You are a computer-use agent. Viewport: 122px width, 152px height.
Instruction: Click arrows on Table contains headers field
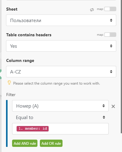tap(111, 46)
